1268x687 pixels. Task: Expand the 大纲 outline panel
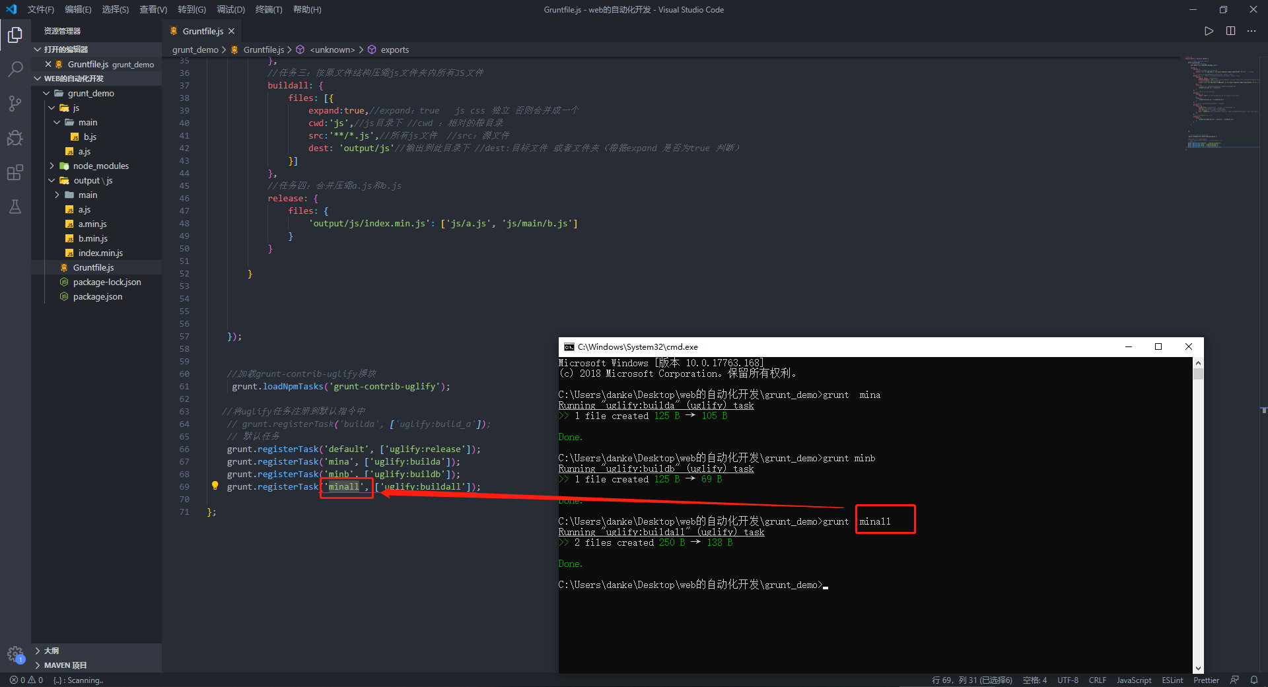point(96,651)
